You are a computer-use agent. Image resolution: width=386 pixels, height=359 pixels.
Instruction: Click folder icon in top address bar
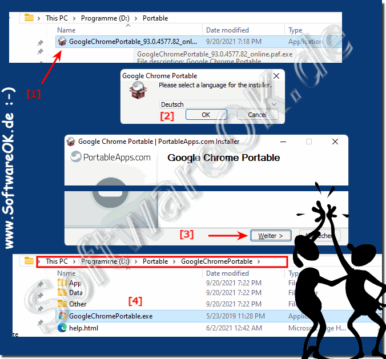(29, 18)
